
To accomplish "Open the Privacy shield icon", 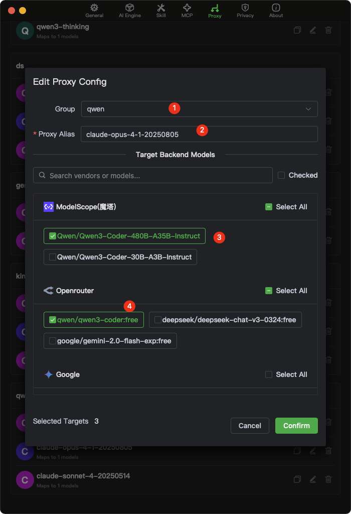I will pyautogui.click(x=245, y=8).
